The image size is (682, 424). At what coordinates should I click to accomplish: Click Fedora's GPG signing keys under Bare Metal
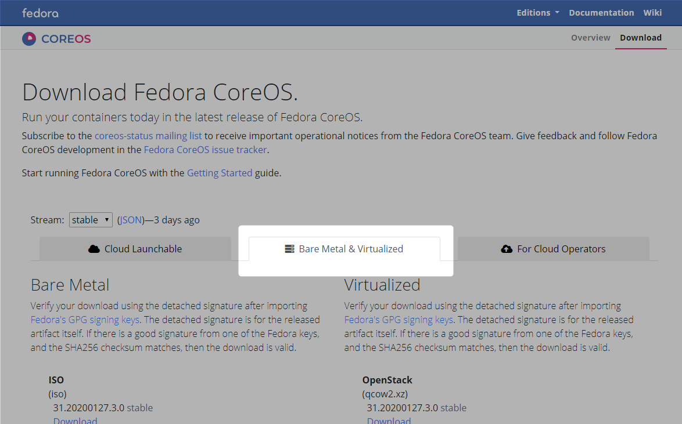pos(85,320)
